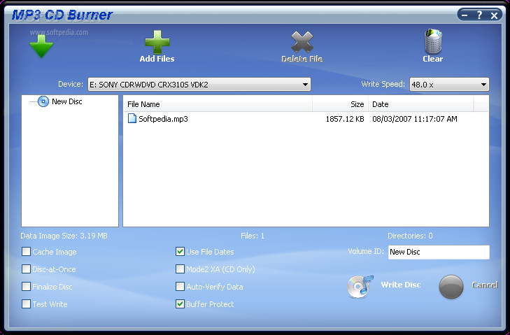Click the Softpedia.mp3 file icon
510x335 pixels.
132,118
